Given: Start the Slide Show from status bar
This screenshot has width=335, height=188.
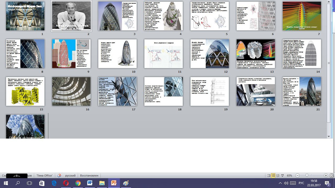Looking at the screenshot, I should pos(282,176).
